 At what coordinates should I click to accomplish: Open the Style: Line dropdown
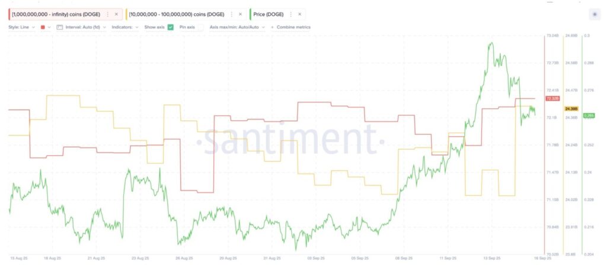22,27
